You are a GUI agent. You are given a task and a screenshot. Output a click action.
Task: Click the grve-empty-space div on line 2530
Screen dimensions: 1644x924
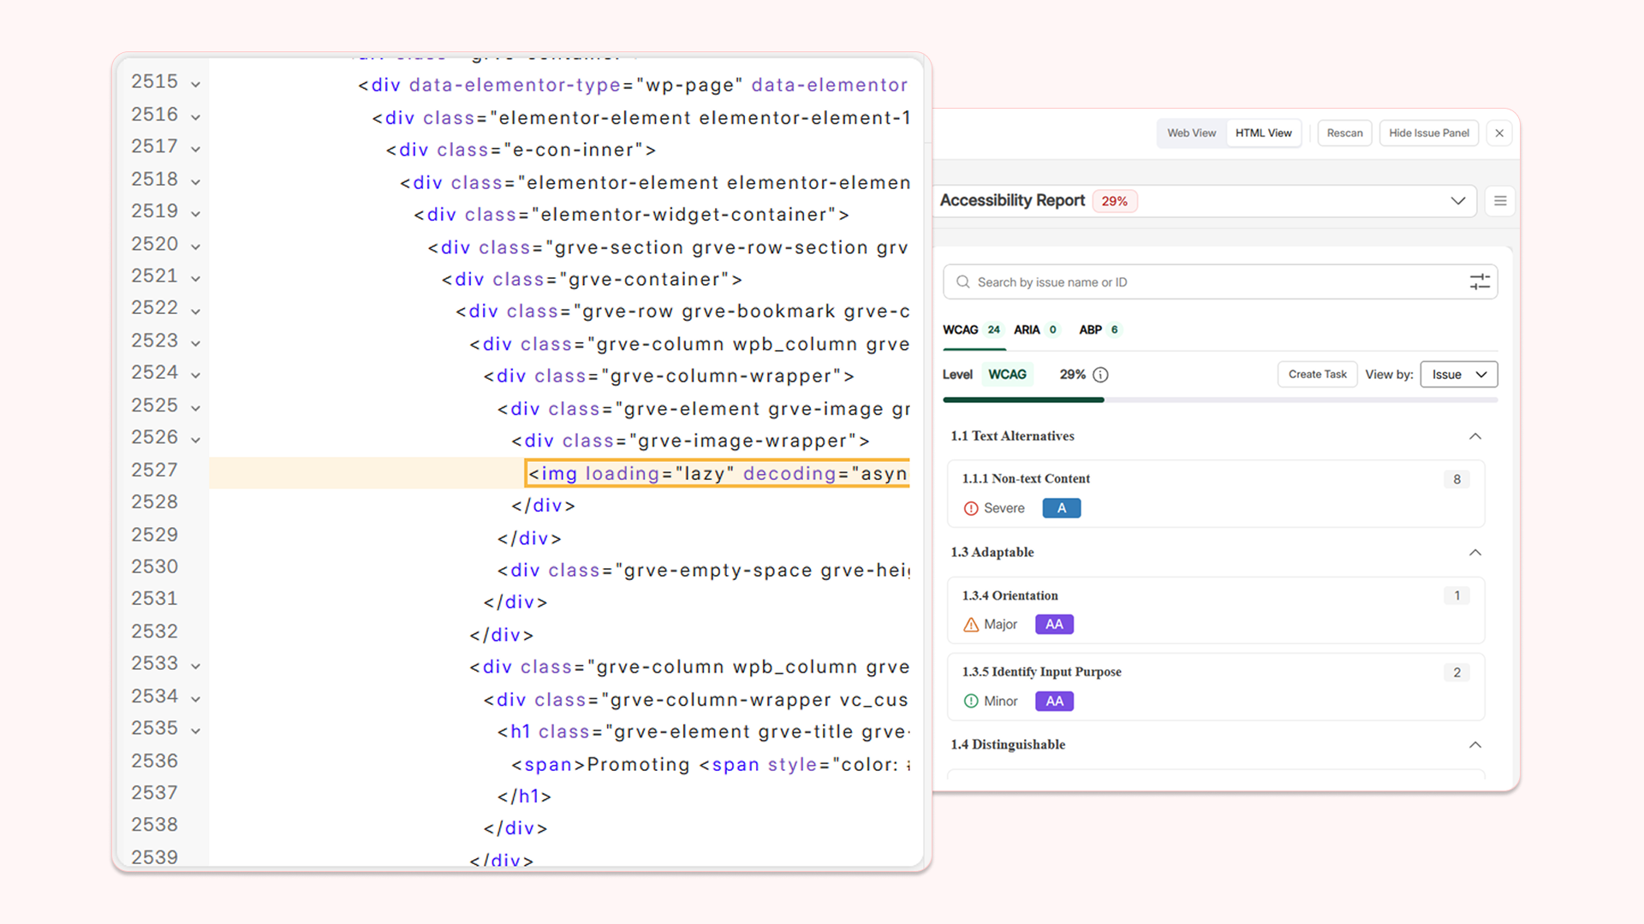tap(704, 571)
